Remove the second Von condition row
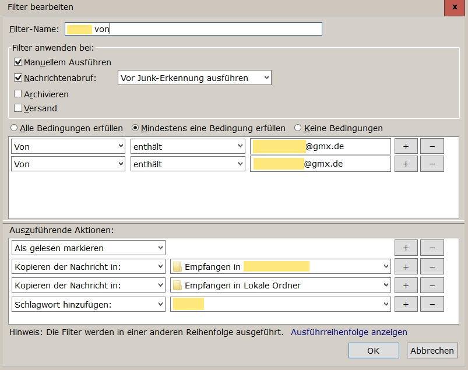The width and height of the screenshot is (468, 370). pos(432,164)
